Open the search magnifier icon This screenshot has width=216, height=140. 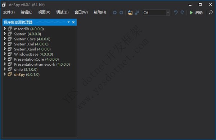pos(211,13)
